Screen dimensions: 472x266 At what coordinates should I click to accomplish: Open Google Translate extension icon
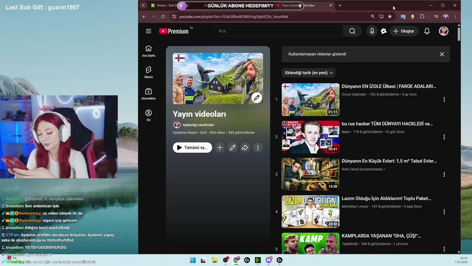[403, 17]
